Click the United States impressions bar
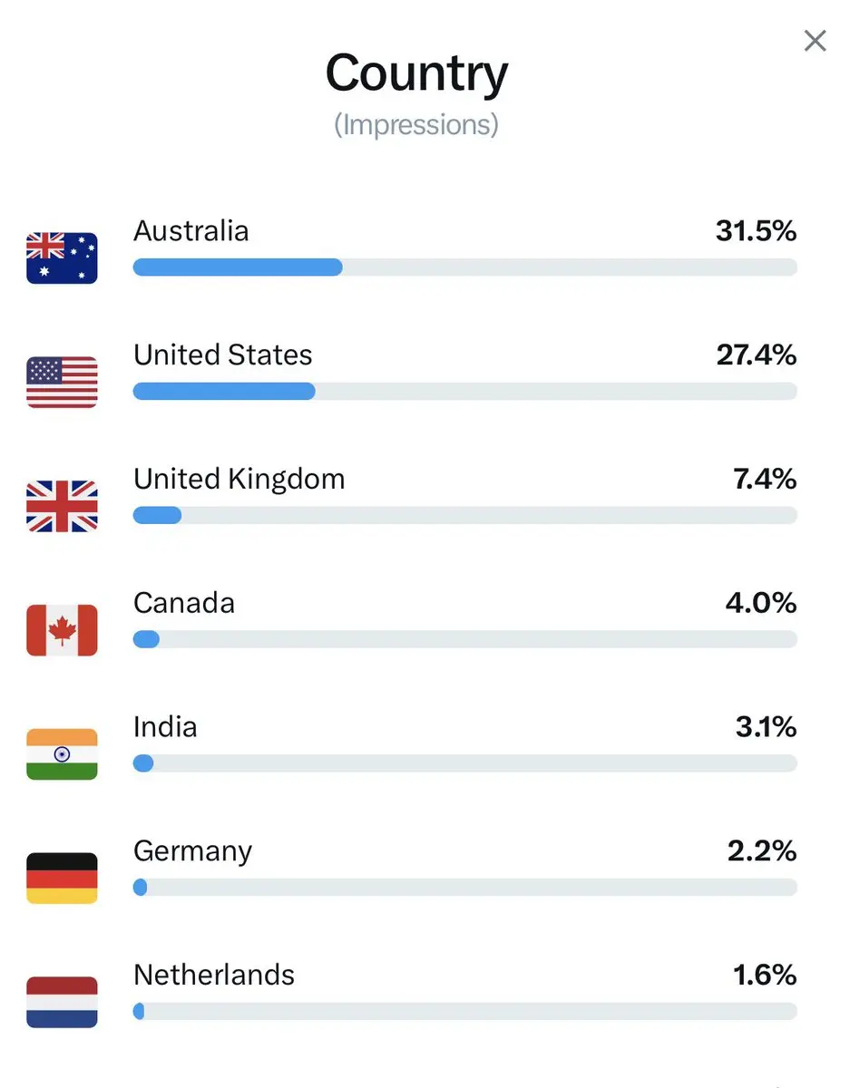The width and height of the screenshot is (850, 1088). [x=464, y=391]
